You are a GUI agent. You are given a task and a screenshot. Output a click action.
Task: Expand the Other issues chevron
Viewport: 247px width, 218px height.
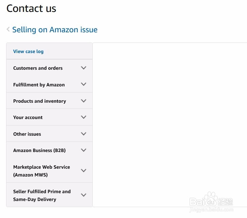[84, 134]
